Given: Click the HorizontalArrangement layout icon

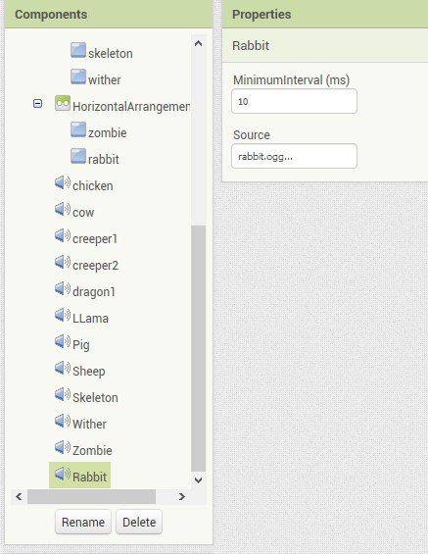Looking at the screenshot, I should click(63, 103).
